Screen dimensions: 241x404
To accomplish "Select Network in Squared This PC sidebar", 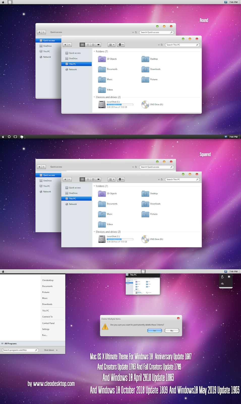I will tap(77, 204).
